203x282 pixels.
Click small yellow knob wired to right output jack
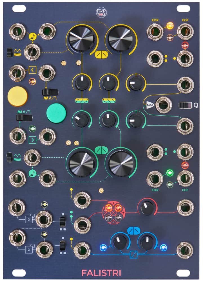pyautogui.click(x=136, y=84)
